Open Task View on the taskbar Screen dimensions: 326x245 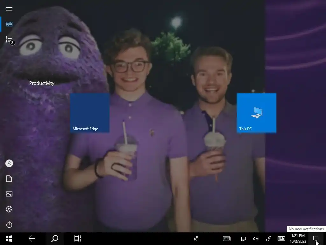[x=78, y=239]
